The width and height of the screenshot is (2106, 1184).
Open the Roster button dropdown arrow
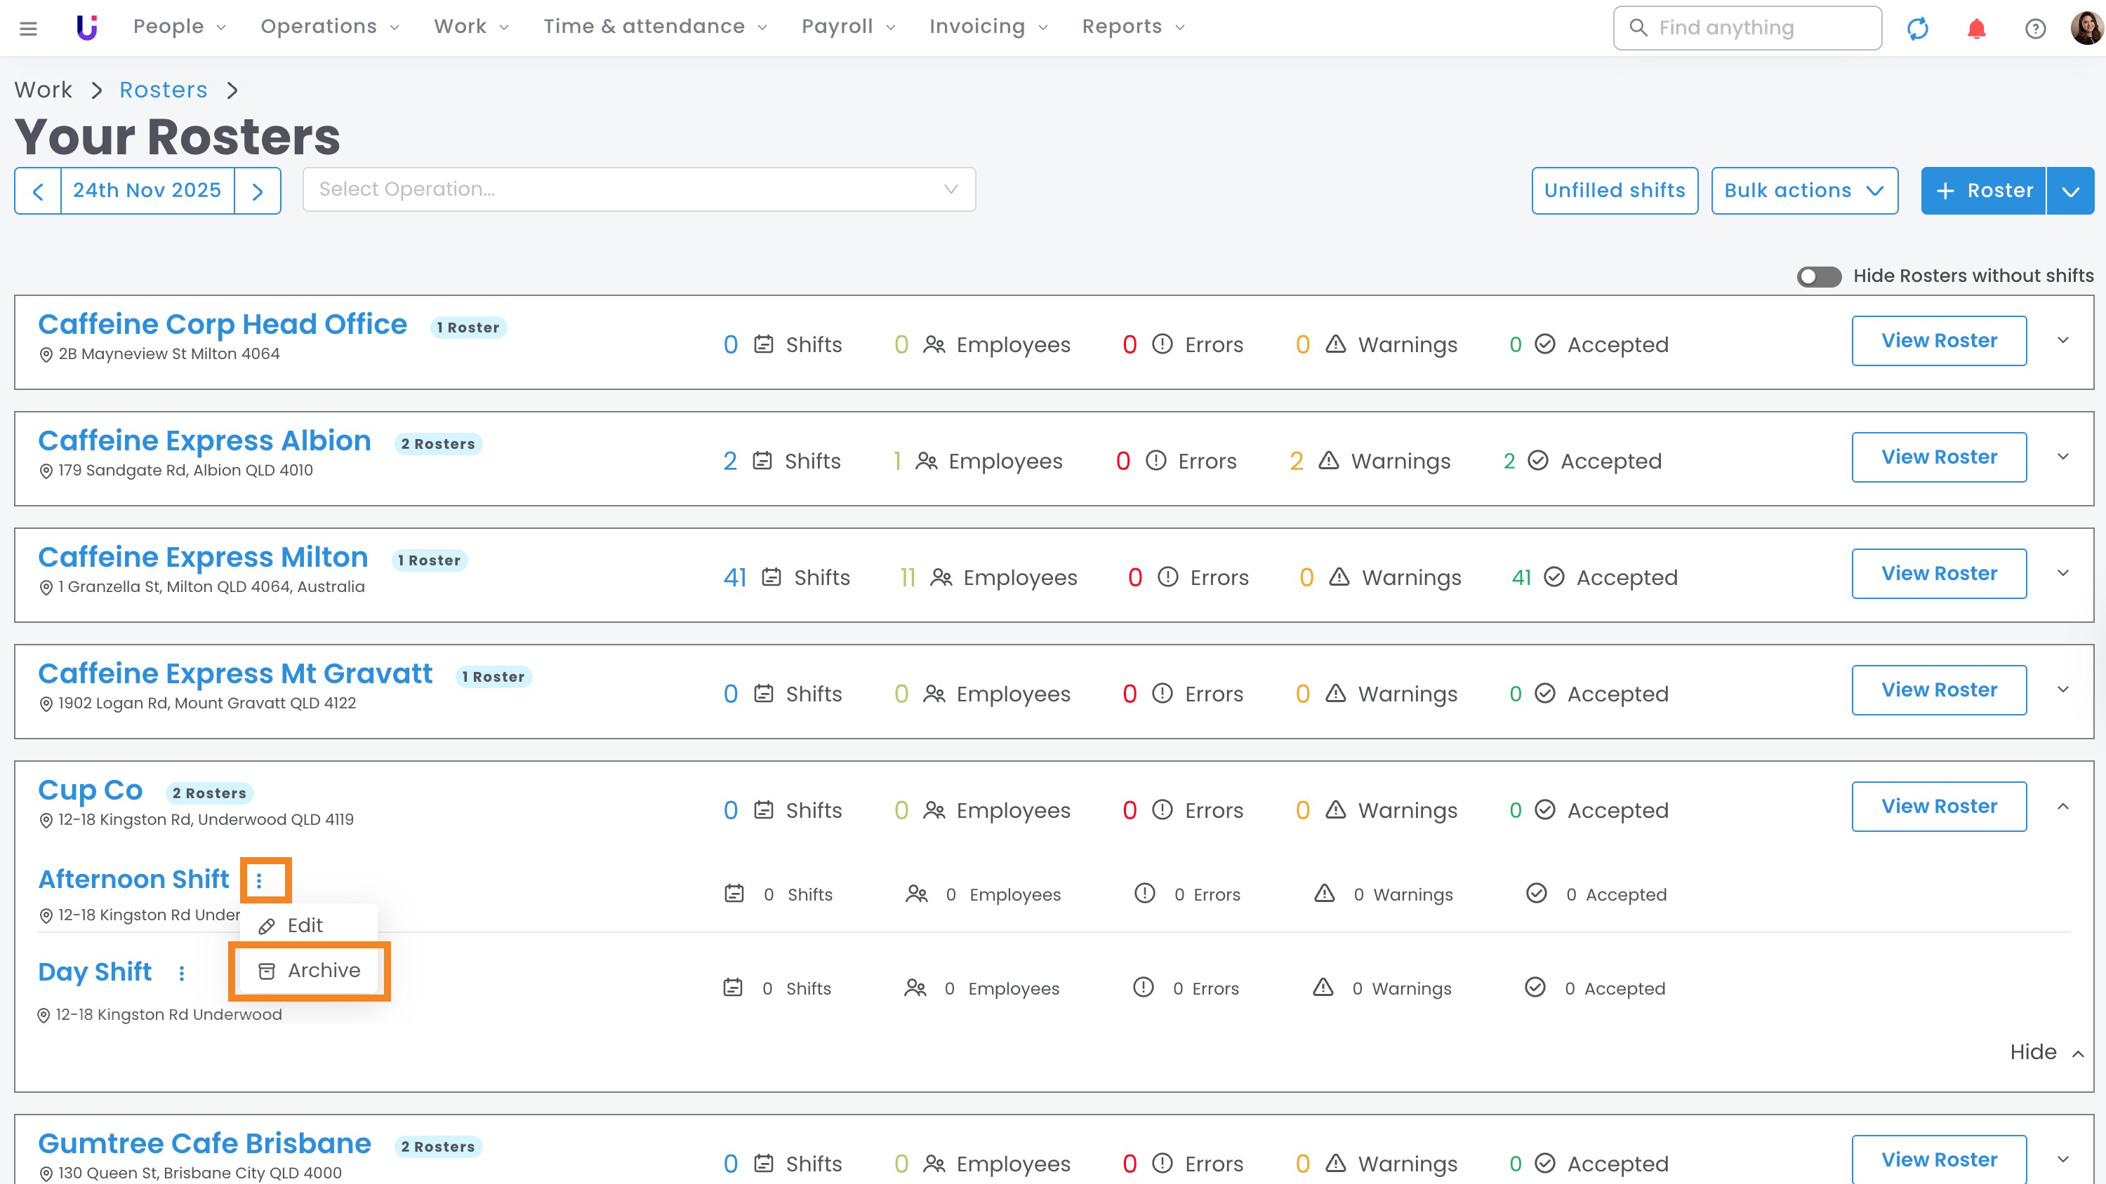pos(2070,191)
